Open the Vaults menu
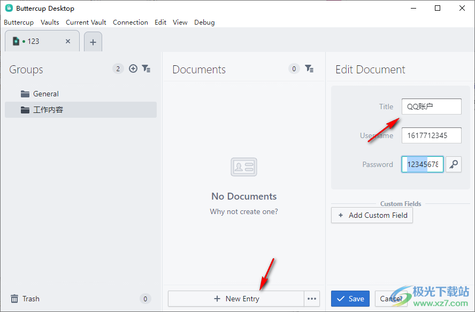 click(x=50, y=22)
